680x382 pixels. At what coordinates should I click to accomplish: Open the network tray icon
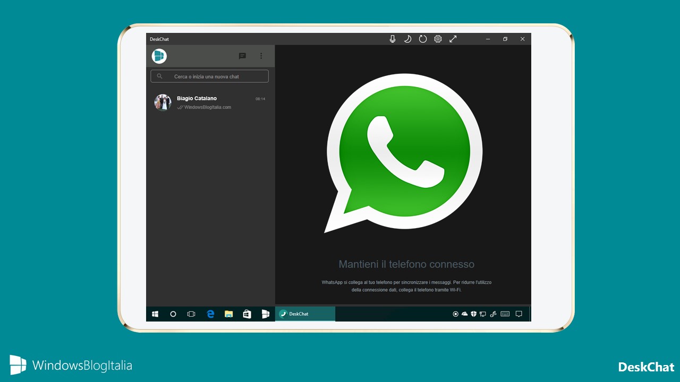click(483, 314)
